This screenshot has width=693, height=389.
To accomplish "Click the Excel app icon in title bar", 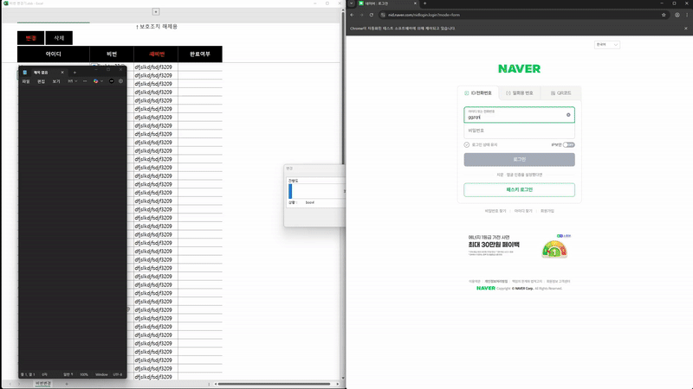I will pyautogui.click(x=6, y=3).
